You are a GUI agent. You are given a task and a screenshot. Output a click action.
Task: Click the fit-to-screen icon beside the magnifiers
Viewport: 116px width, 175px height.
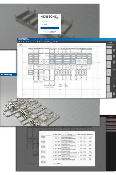(x=30, y=42)
